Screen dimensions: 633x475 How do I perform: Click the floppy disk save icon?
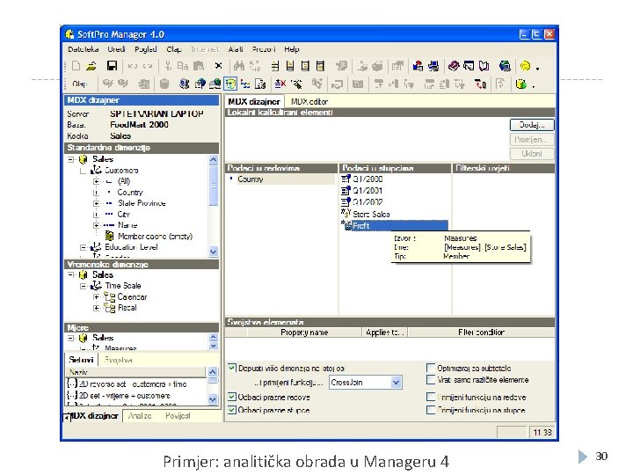tap(112, 66)
